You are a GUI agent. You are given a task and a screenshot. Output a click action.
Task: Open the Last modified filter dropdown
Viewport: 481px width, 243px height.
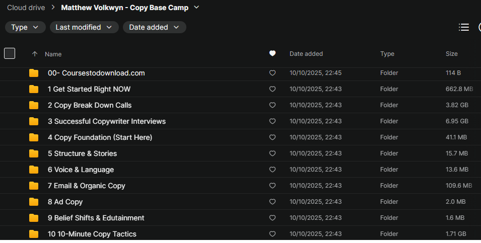84,27
